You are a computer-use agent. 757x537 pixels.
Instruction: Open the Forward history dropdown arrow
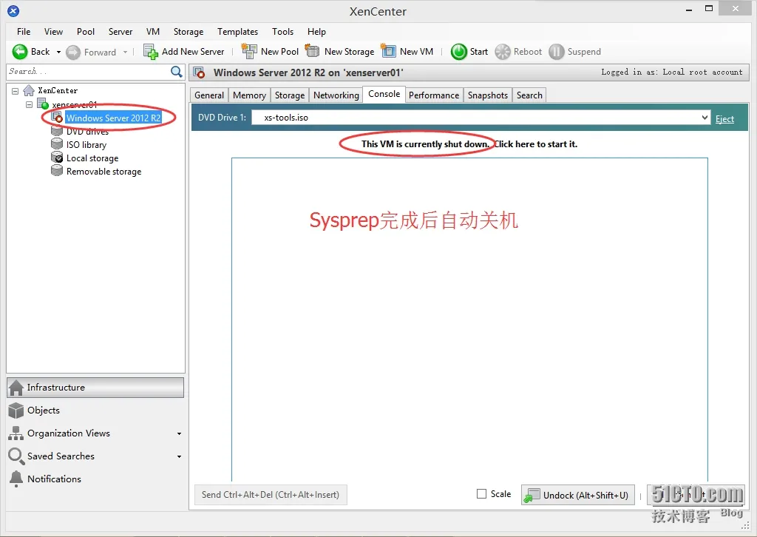point(125,53)
